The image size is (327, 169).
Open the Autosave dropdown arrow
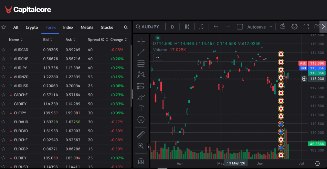pos(271,27)
